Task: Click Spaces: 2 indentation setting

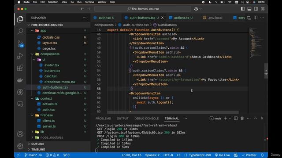Action: (x=152, y=155)
